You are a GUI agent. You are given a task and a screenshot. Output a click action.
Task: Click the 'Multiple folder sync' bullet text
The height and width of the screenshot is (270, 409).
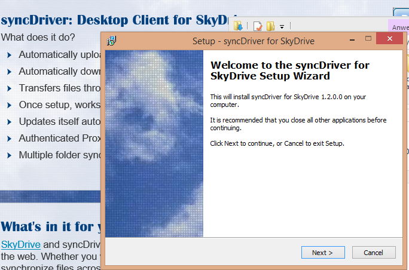[60, 155]
